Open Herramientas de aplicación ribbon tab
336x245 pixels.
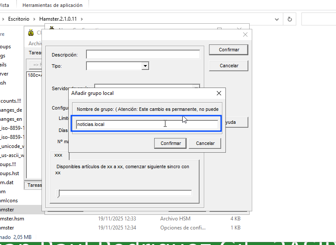coord(52,5)
